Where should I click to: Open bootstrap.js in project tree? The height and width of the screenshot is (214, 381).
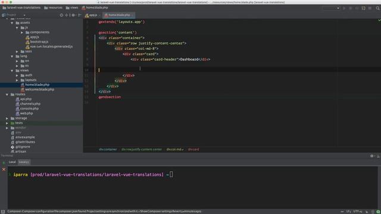(x=37, y=42)
